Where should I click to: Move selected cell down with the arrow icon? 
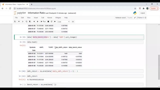pyautogui.click(x=37, y=21)
